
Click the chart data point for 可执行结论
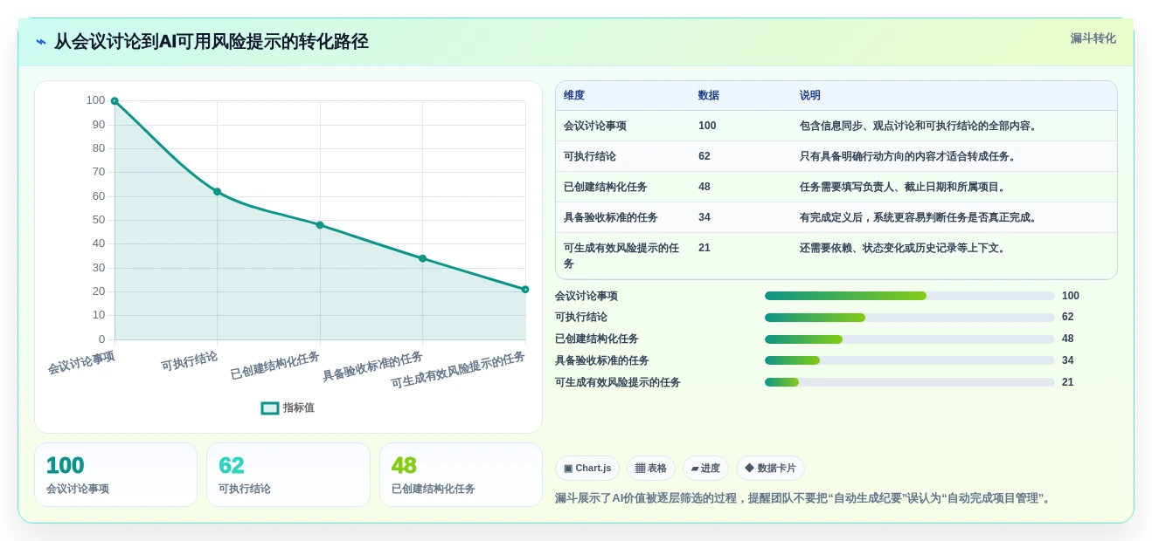tap(217, 192)
